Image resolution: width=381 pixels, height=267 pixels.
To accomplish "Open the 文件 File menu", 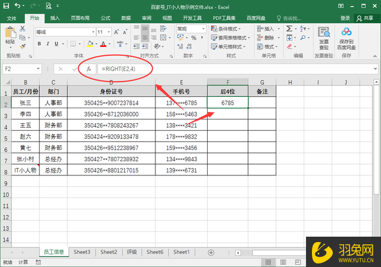I will (11, 18).
